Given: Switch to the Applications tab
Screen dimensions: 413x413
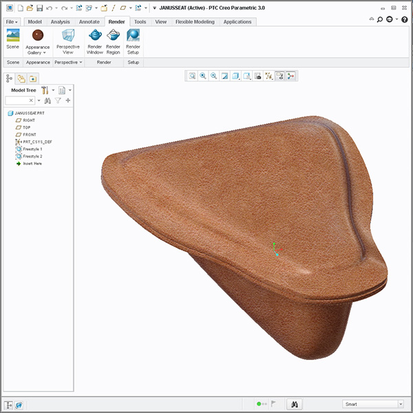Looking at the screenshot, I should (237, 22).
